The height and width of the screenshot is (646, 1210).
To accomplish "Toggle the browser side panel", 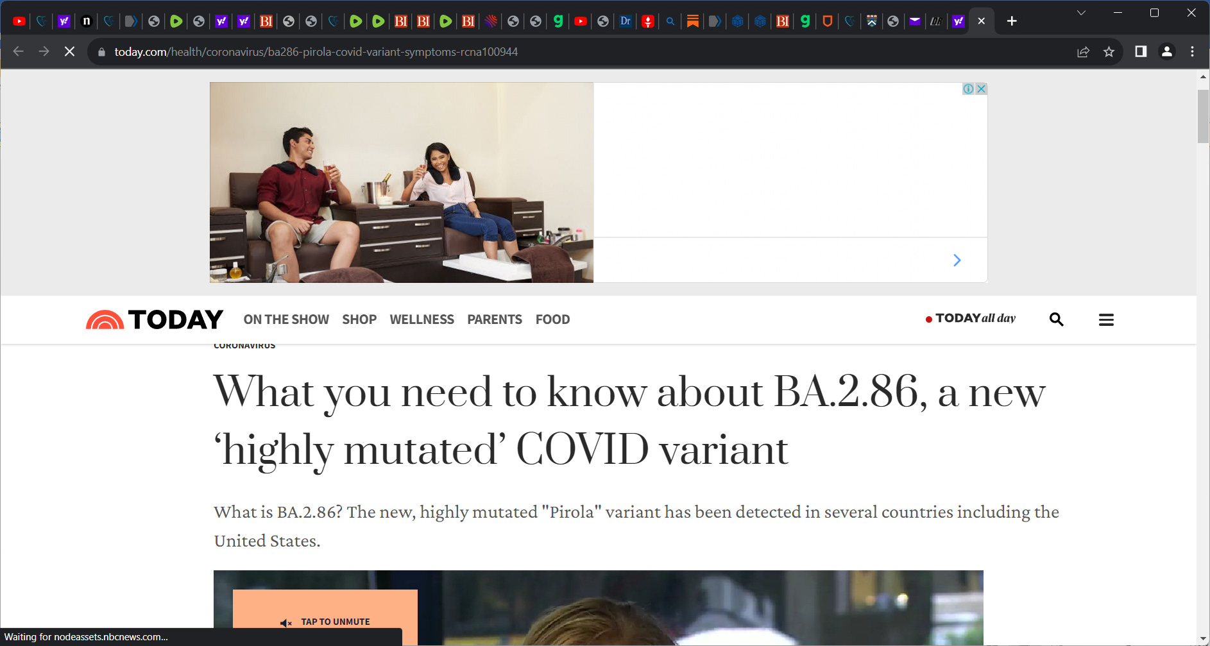I will [1141, 51].
